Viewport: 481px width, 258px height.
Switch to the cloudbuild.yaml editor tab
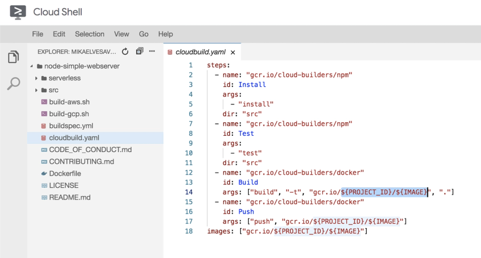[200, 52]
